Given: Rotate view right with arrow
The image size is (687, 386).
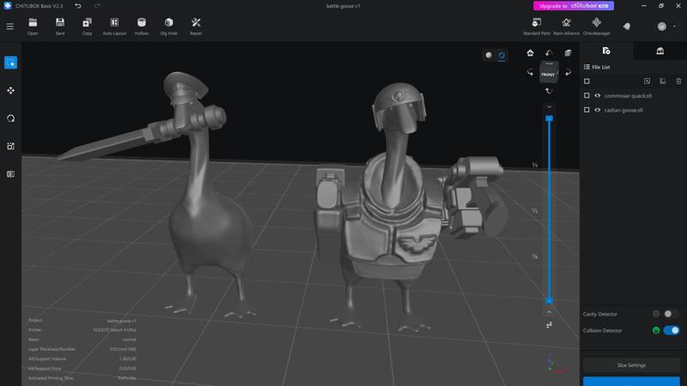Looking at the screenshot, I should click(568, 72).
